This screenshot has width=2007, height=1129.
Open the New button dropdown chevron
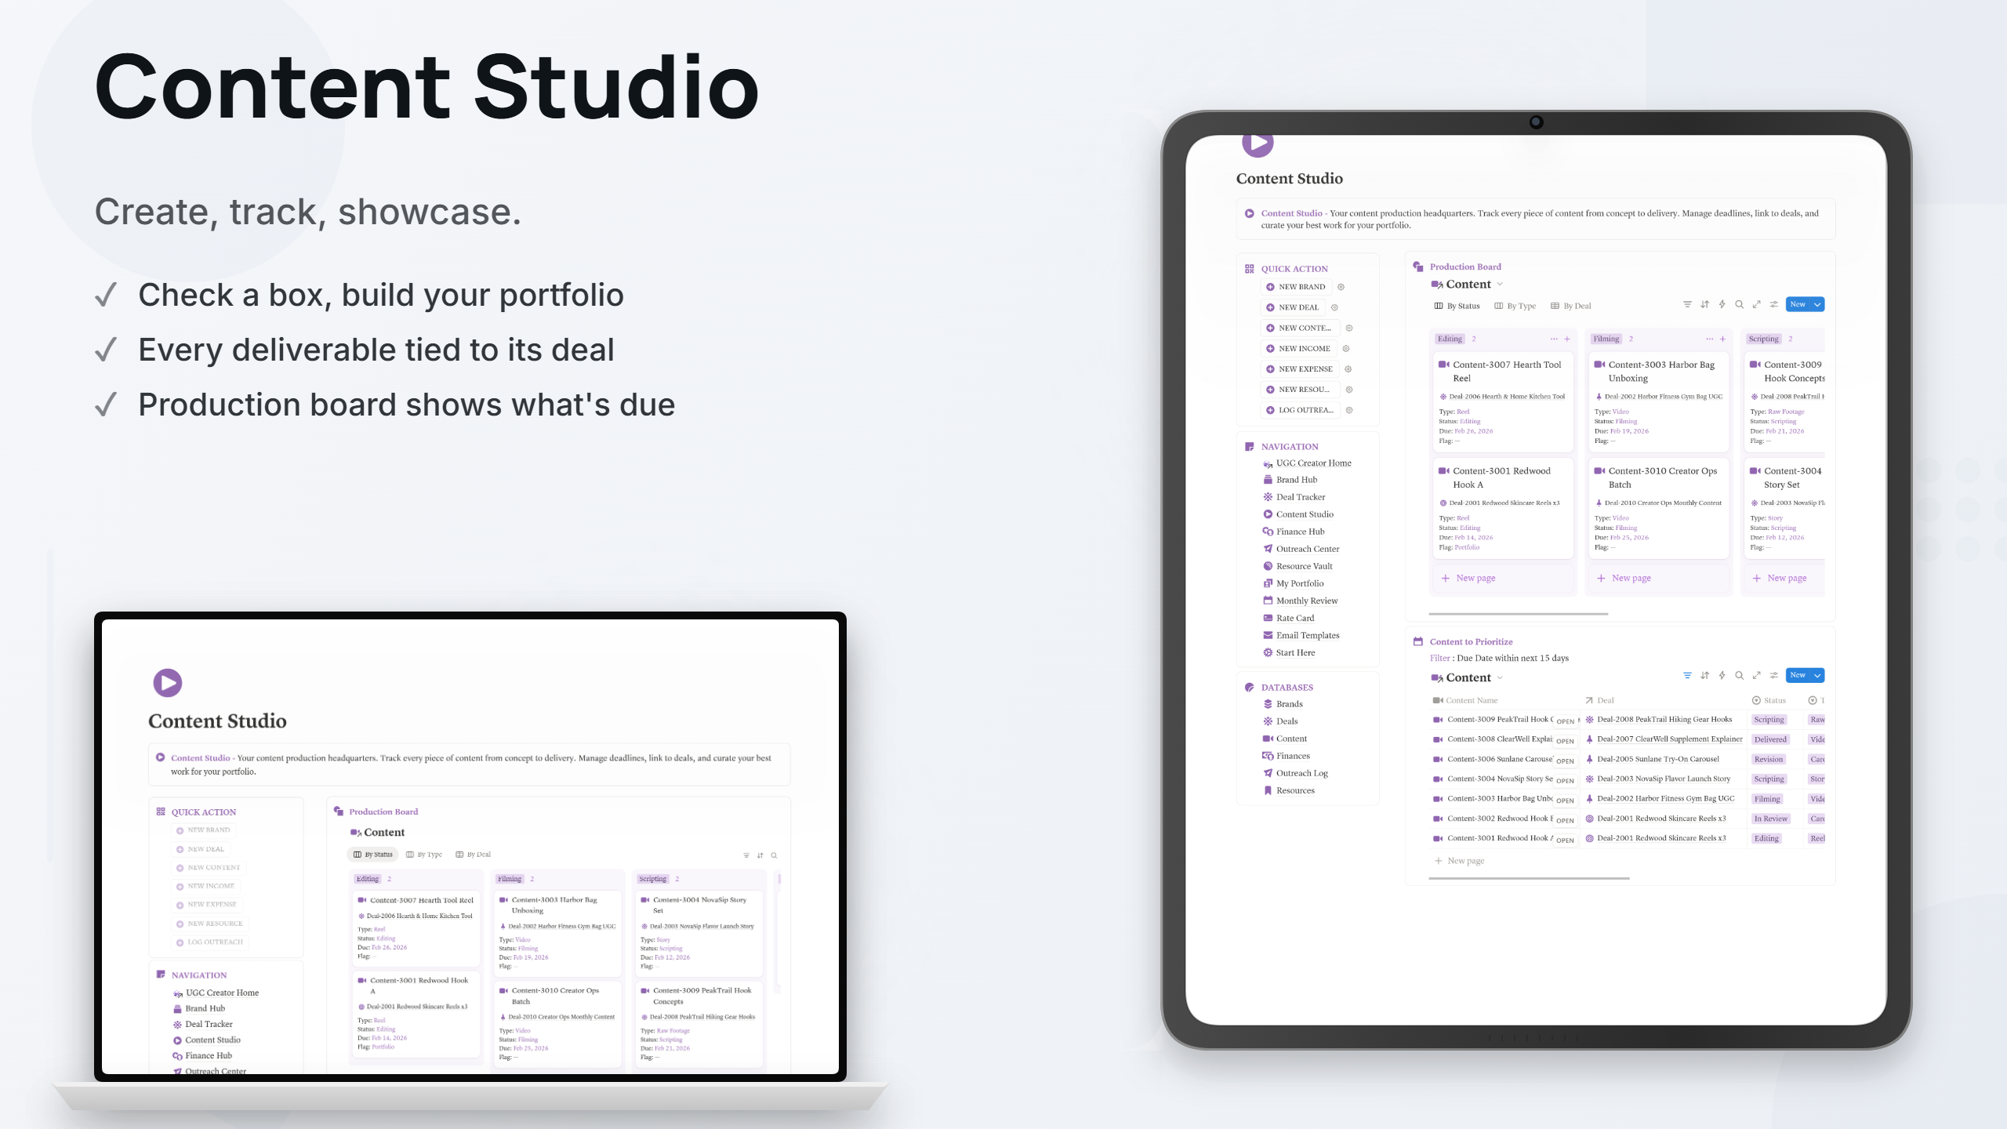coord(1816,304)
